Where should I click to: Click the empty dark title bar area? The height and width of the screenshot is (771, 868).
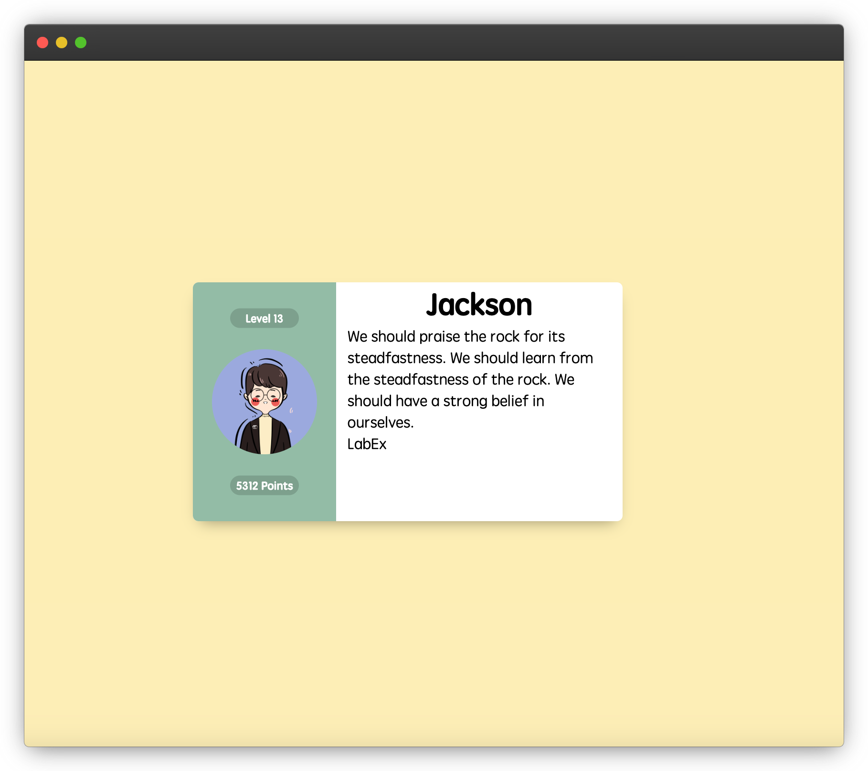coord(430,43)
